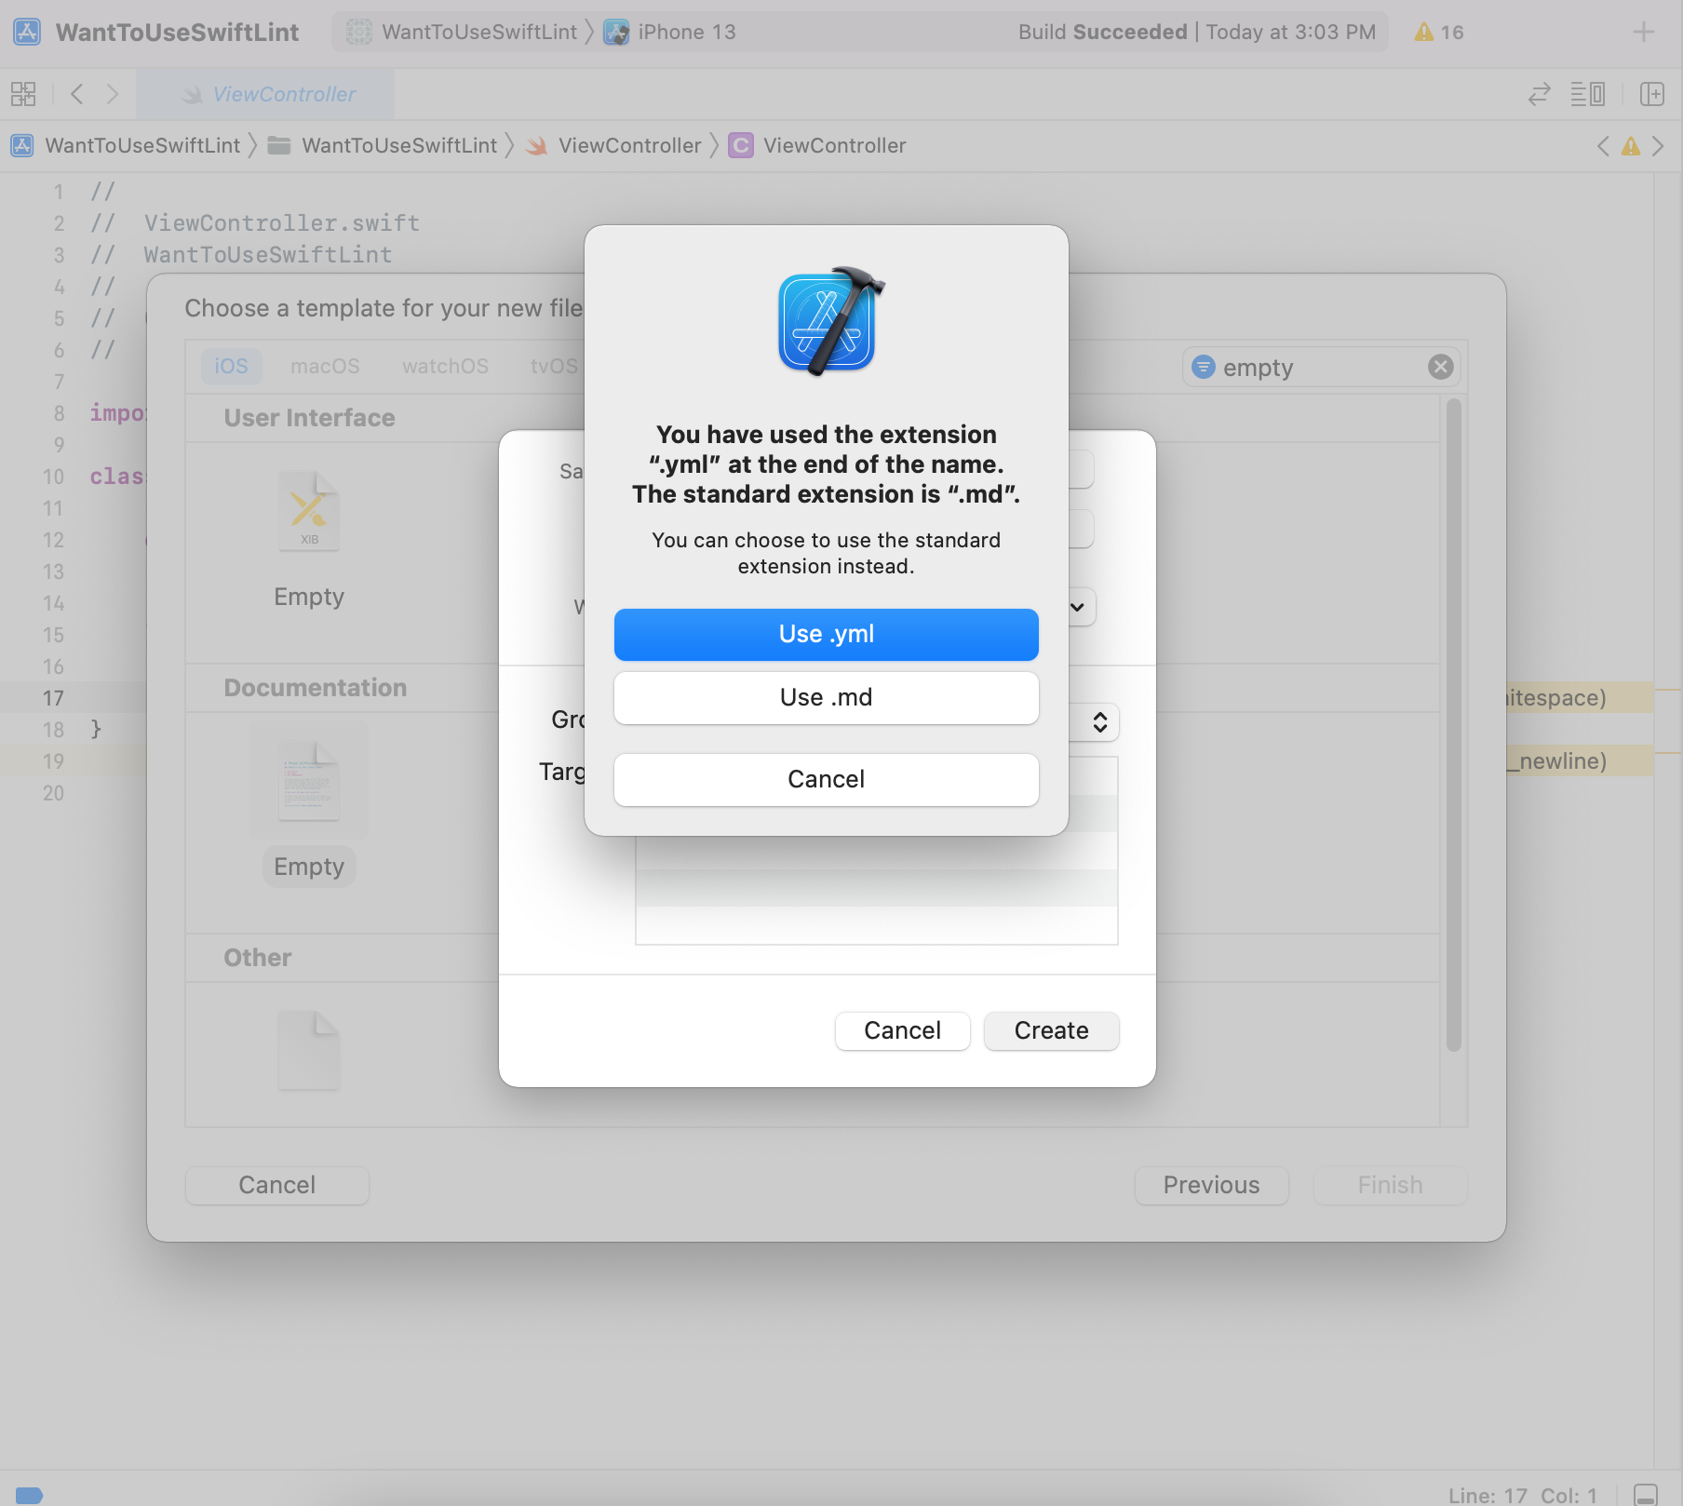Click the class C icon in jump bar
1683x1506 pixels.
(x=741, y=145)
